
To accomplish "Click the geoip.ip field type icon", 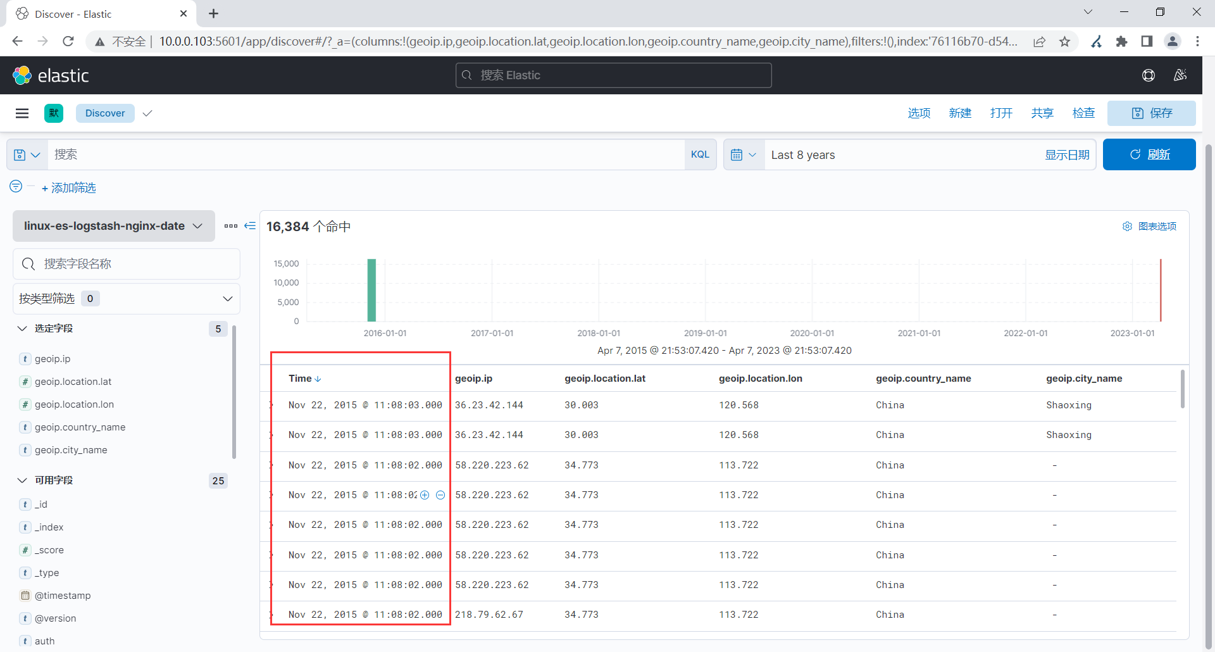I will (25, 359).
